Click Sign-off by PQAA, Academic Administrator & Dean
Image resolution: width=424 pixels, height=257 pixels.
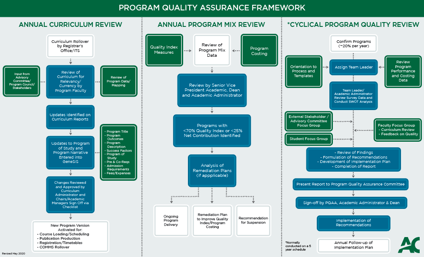click(353, 202)
